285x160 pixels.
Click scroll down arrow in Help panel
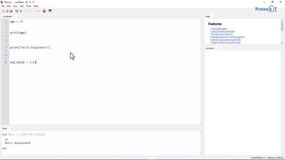[x=282, y=43]
